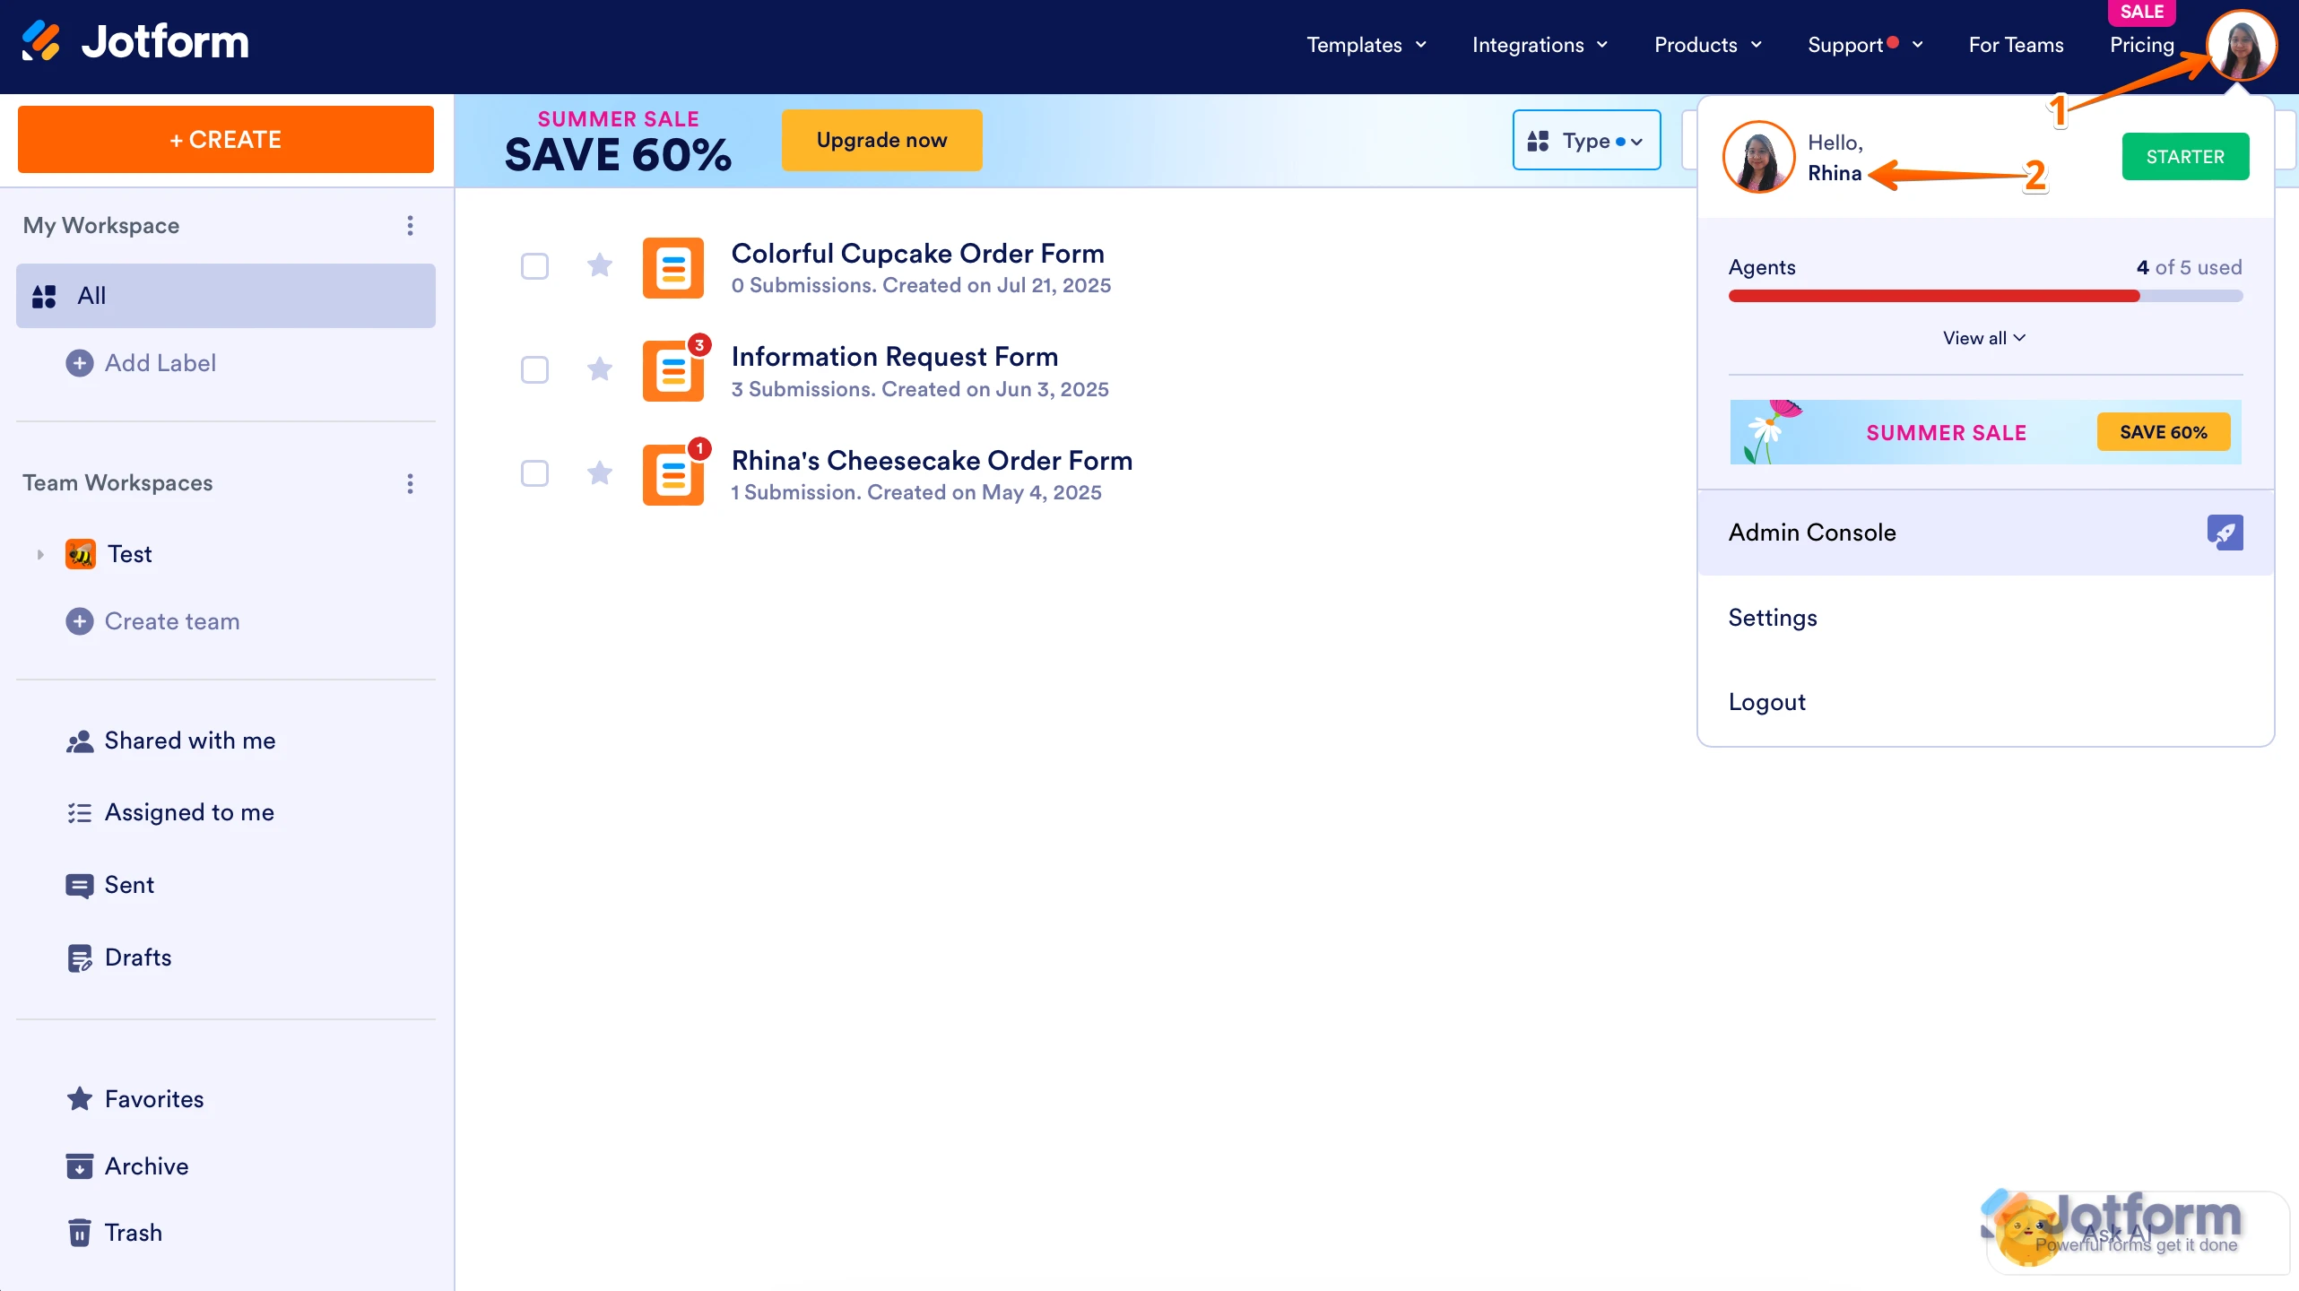Click the Test team bee icon
The height and width of the screenshot is (1291, 2299).
click(x=81, y=554)
